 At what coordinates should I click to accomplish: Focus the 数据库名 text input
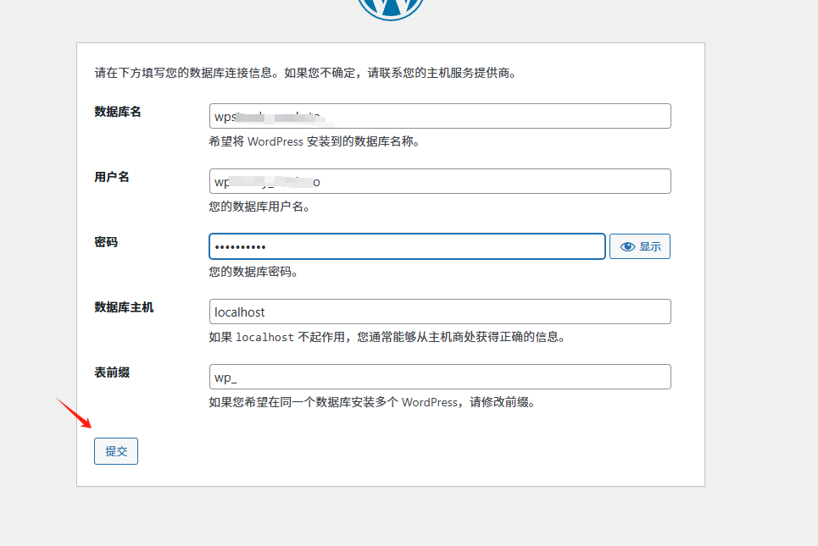[x=440, y=116]
